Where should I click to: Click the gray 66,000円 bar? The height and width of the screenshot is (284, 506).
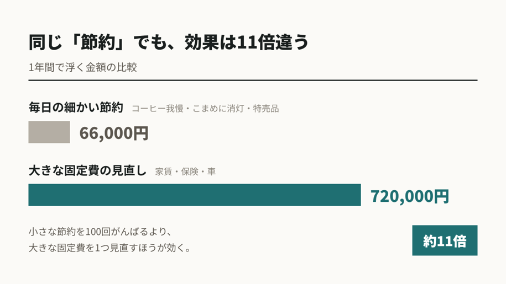[x=49, y=132]
